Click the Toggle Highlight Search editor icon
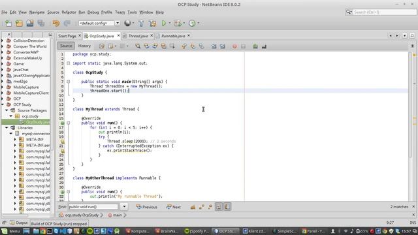Image resolution: width=418 pixels, height=235 pixels. [x=163, y=46]
